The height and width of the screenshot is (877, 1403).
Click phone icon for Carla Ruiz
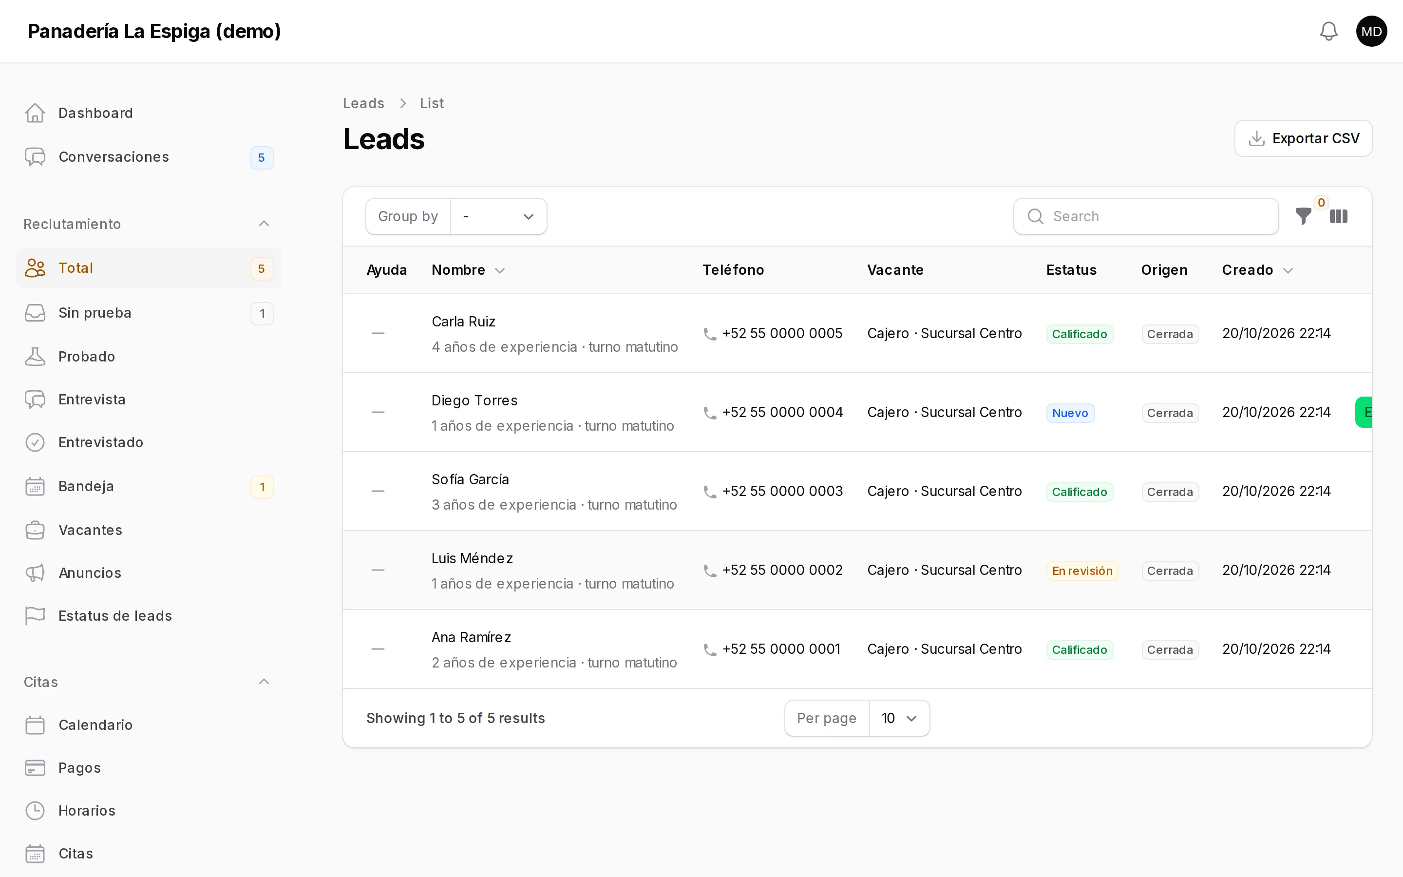tap(710, 334)
